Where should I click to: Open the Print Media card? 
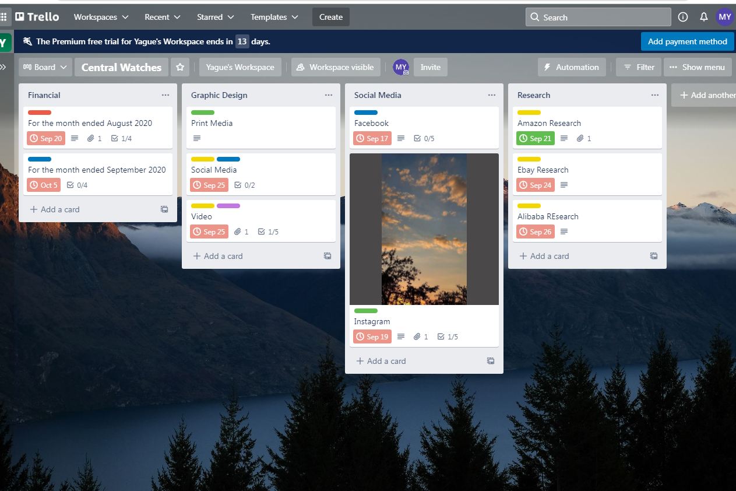[261, 128]
